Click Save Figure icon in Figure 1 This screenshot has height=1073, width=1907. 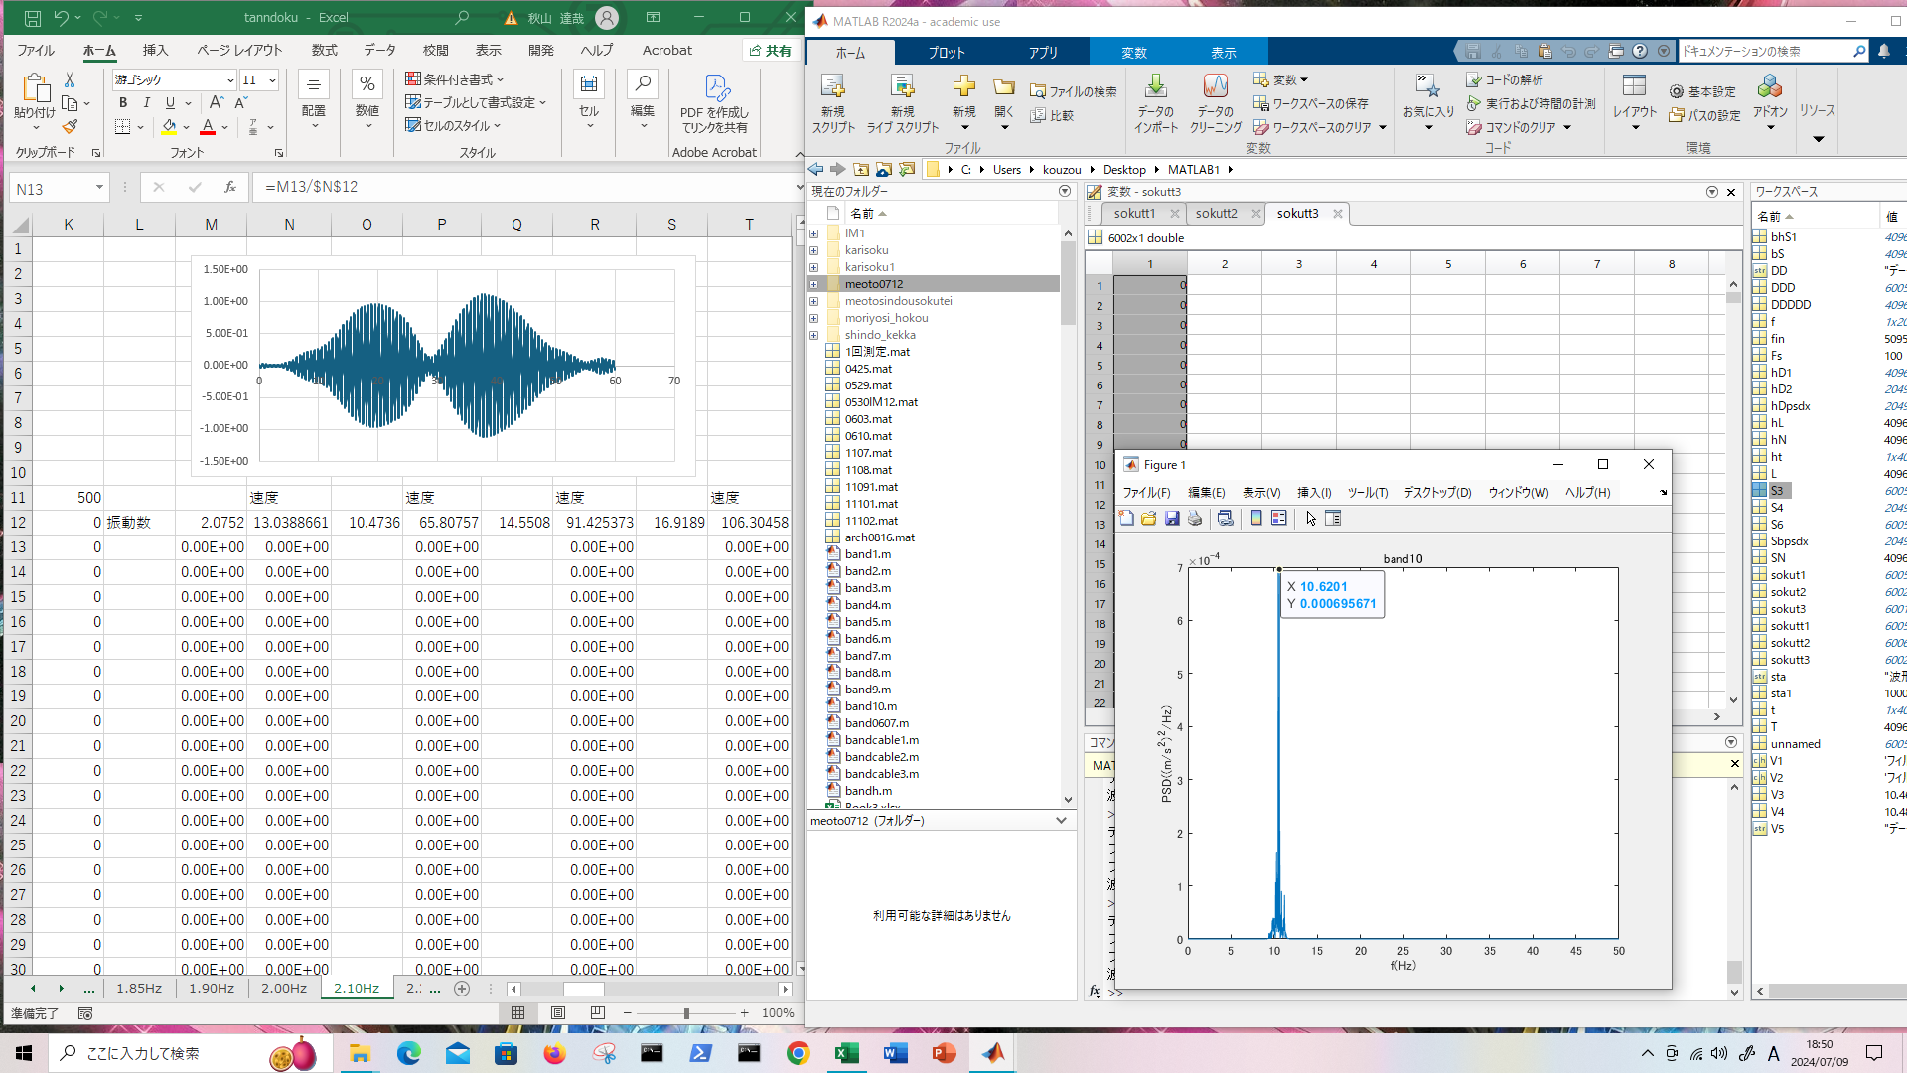pos(1172,518)
